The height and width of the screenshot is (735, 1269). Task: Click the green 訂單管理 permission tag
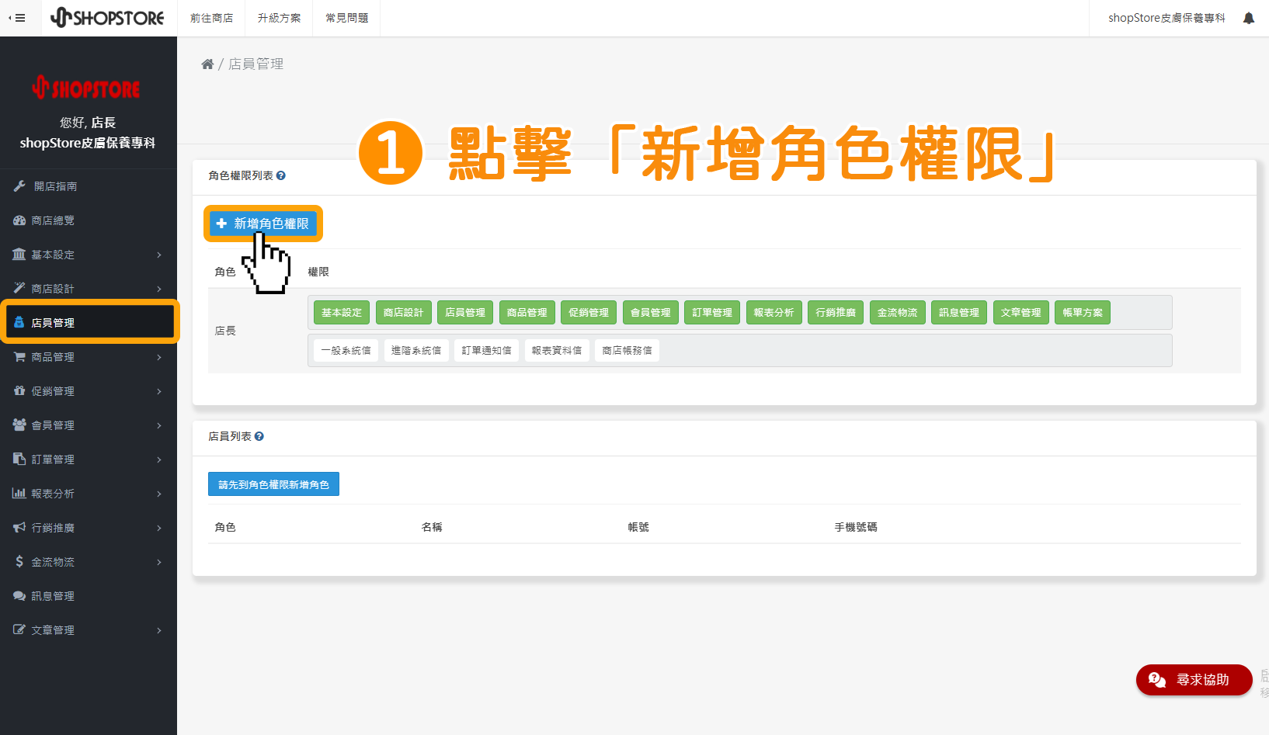tap(712, 313)
